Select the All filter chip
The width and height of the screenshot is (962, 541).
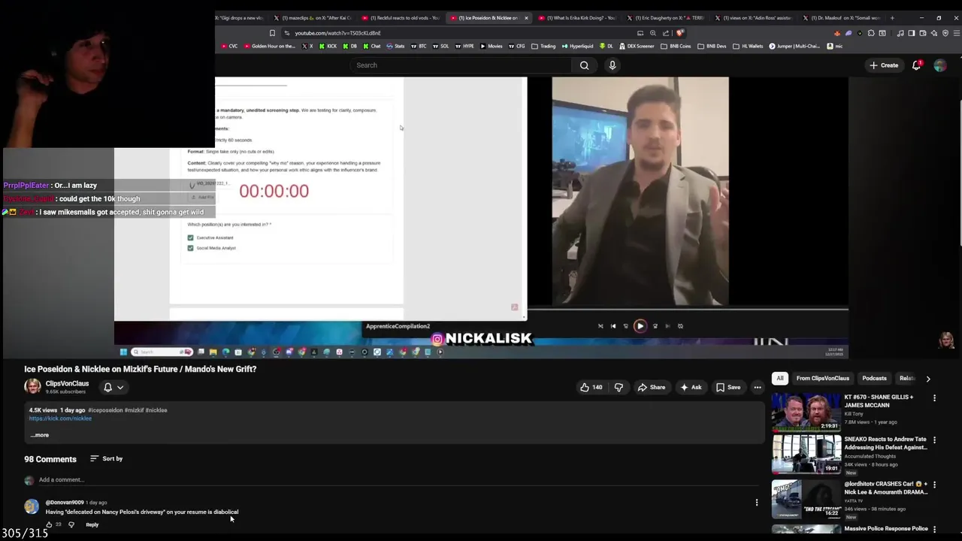[x=780, y=379]
